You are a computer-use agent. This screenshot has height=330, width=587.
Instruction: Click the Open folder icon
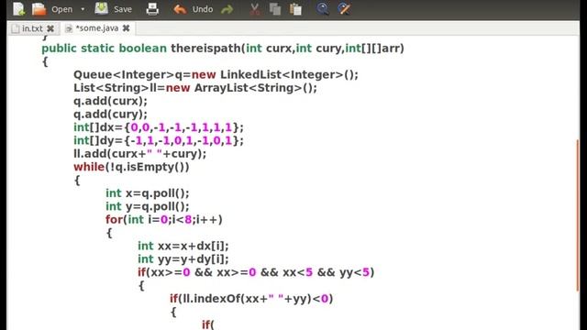pos(39,9)
